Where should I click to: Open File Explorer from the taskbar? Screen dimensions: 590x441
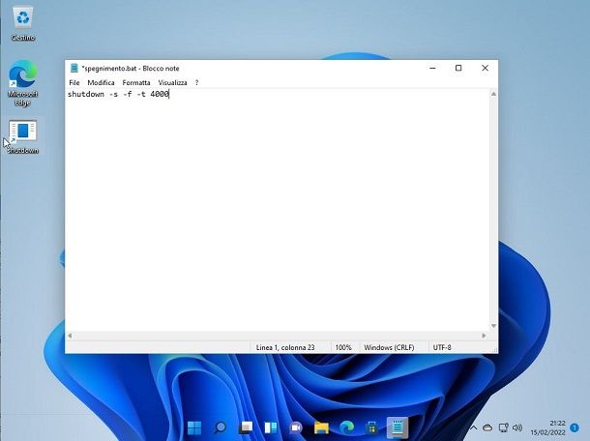click(x=321, y=427)
